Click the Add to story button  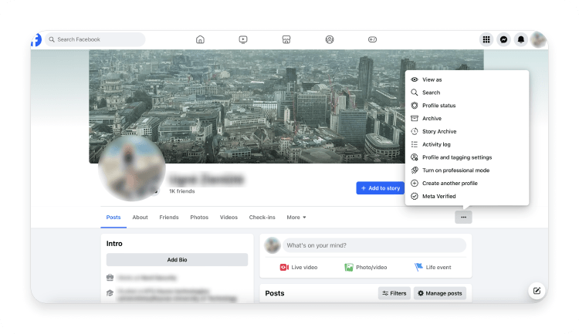[x=381, y=188]
